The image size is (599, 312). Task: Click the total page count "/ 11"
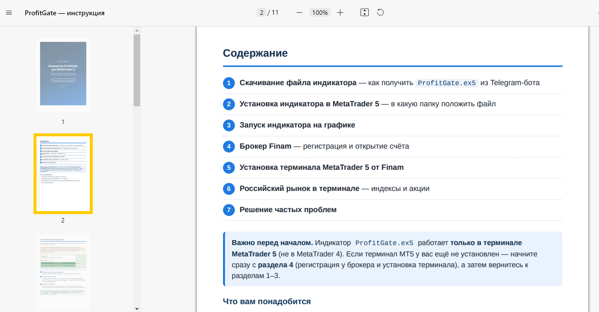tap(273, 13)
